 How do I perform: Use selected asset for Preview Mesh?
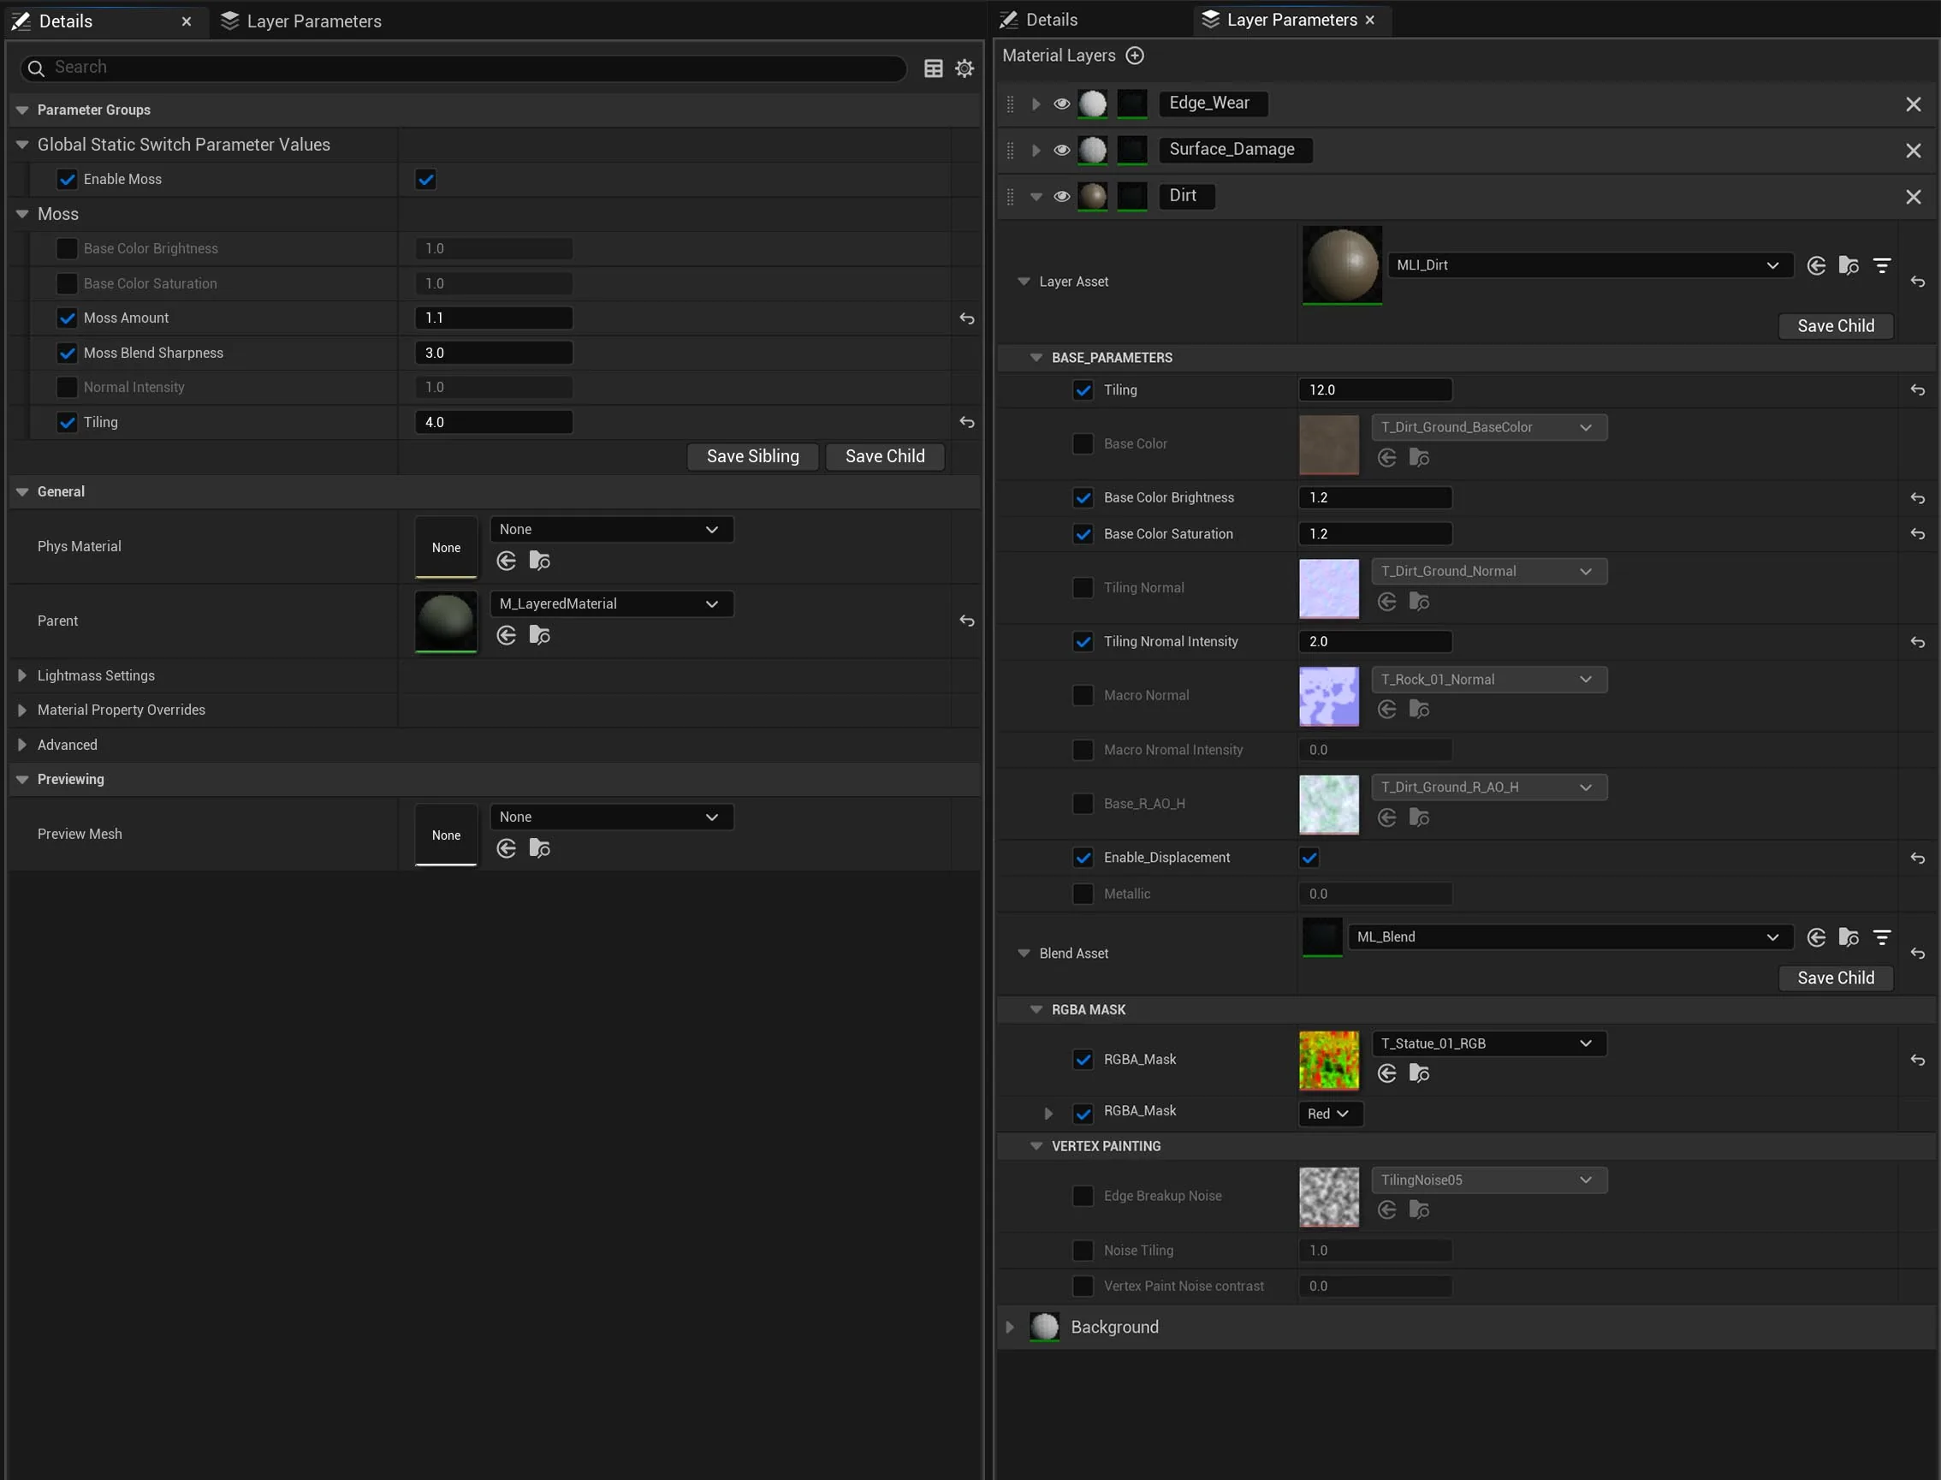pyautogui.click(x=507, y=848)
